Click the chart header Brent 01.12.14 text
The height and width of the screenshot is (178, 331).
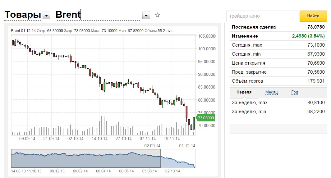coord(23,31)
